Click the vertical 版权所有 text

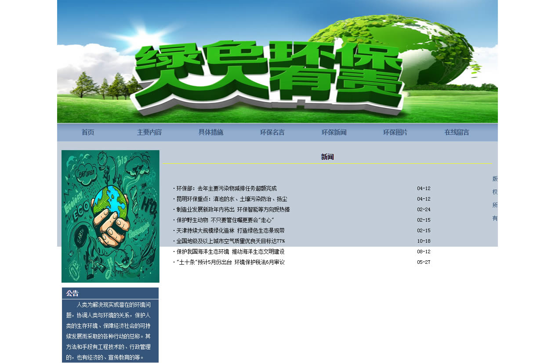coord(495,198)
